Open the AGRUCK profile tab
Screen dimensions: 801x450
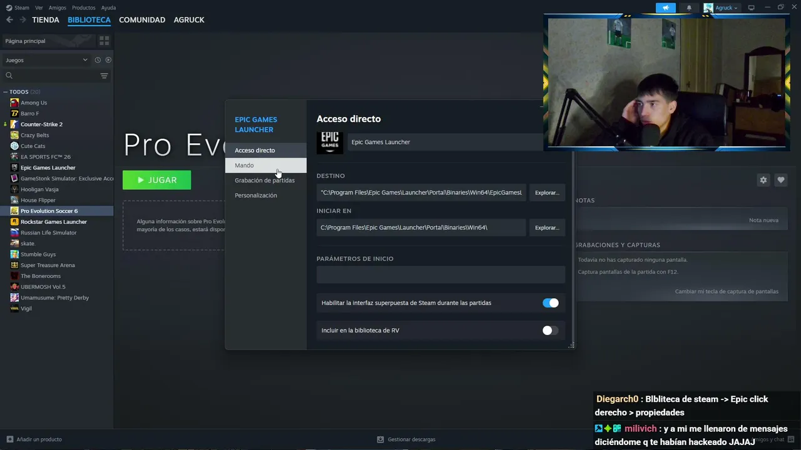tap(189, 20)
